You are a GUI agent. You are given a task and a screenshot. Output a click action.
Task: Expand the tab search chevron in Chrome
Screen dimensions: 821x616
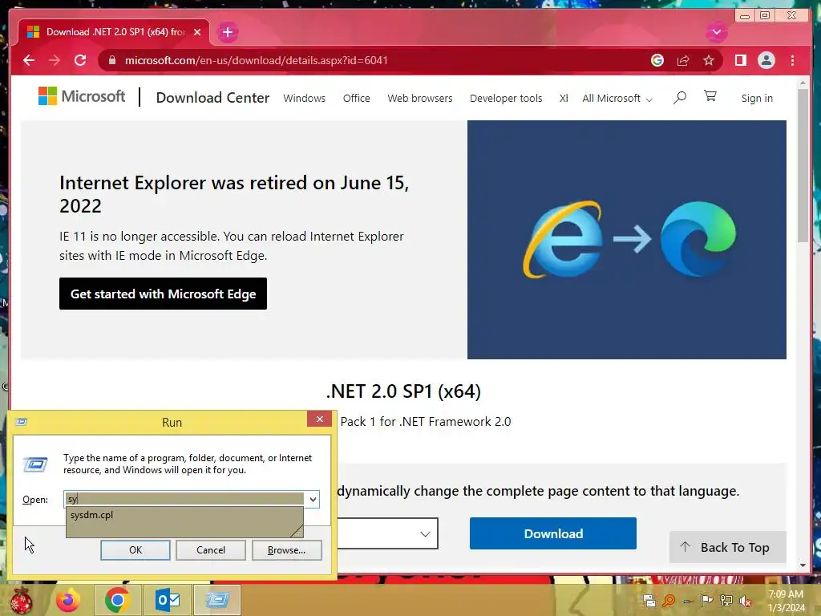point(716,32)
